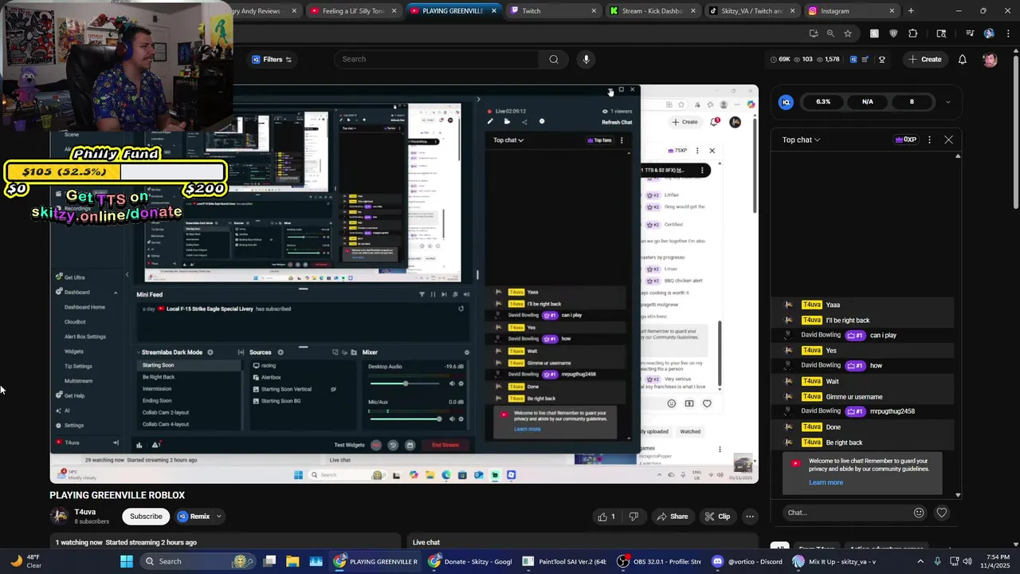Screen dimensions: 1020x574
Task: Open OBS 32.0.1 from taskbar
Action: click(x=661, y=561)
